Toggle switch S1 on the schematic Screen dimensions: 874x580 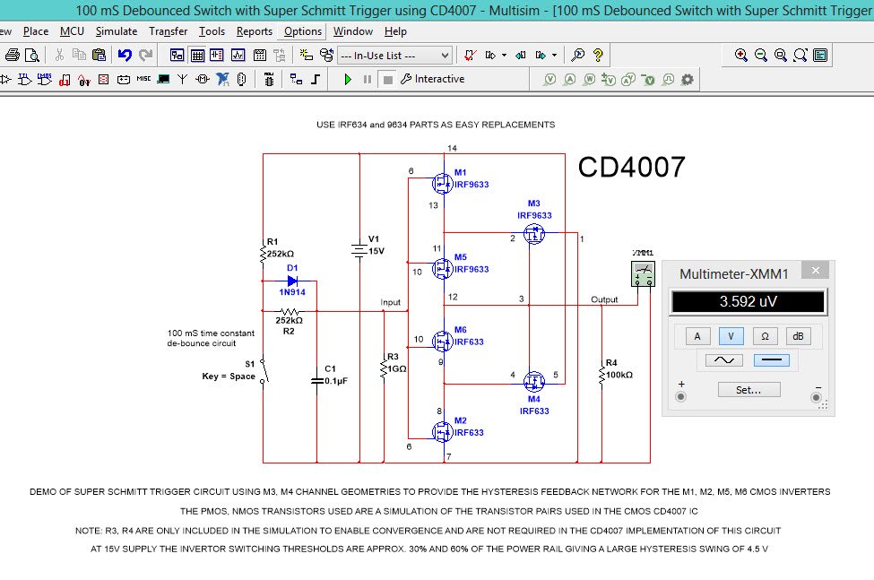coord(264,370)
